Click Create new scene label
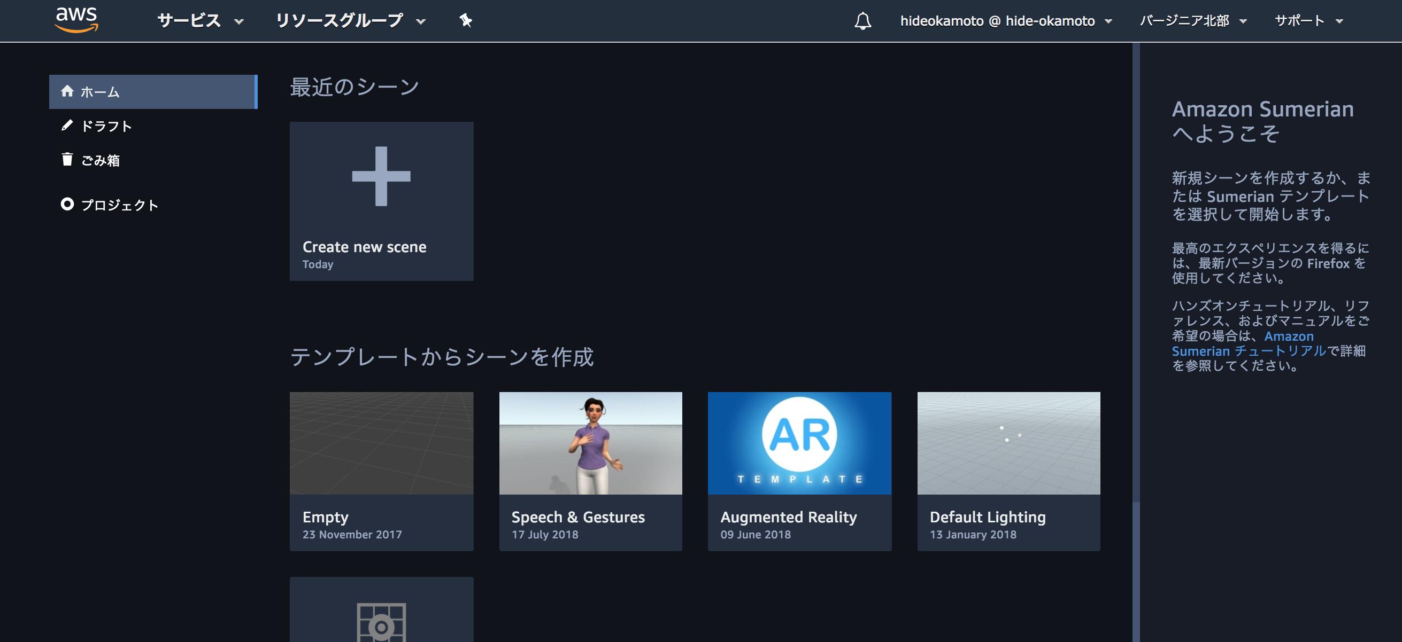1402x642 pixels. point(364,246)
